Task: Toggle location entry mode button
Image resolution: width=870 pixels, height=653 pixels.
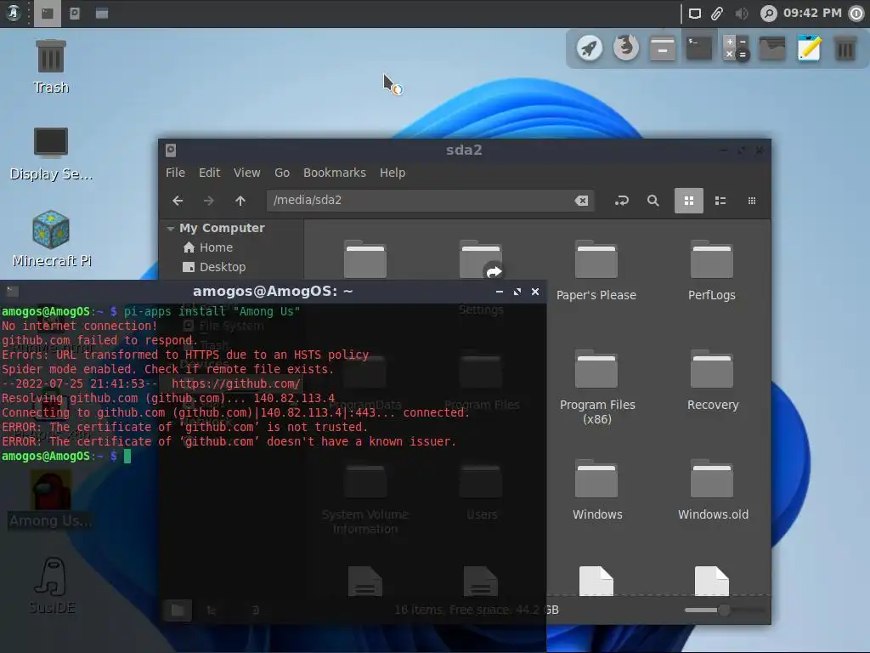Action: click(x=621, y=201)
